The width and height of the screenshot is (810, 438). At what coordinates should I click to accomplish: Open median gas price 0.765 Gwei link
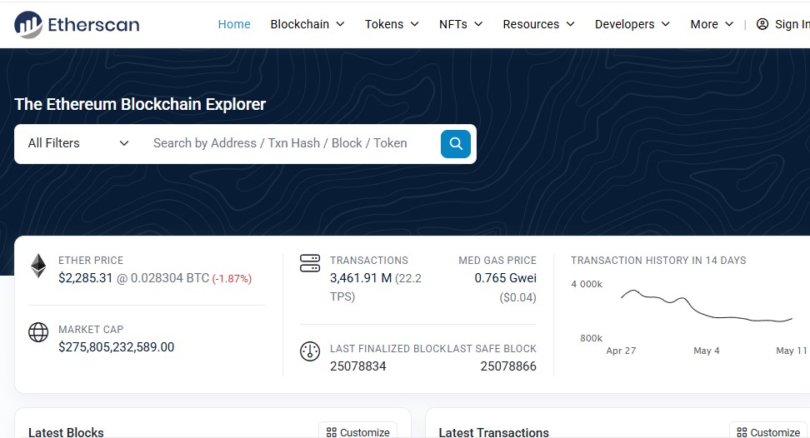pyautogui.click(x=505, y=278)
